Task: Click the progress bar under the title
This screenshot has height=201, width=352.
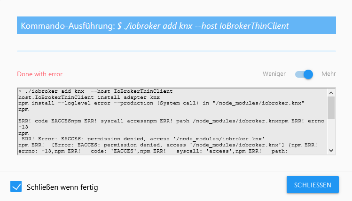Action: pos(176,51)
